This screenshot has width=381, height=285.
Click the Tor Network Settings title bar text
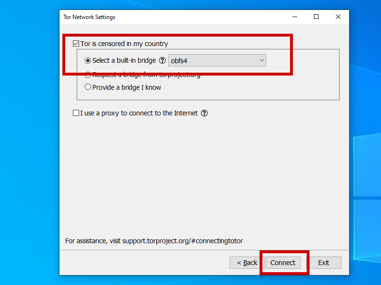(90, 17)
